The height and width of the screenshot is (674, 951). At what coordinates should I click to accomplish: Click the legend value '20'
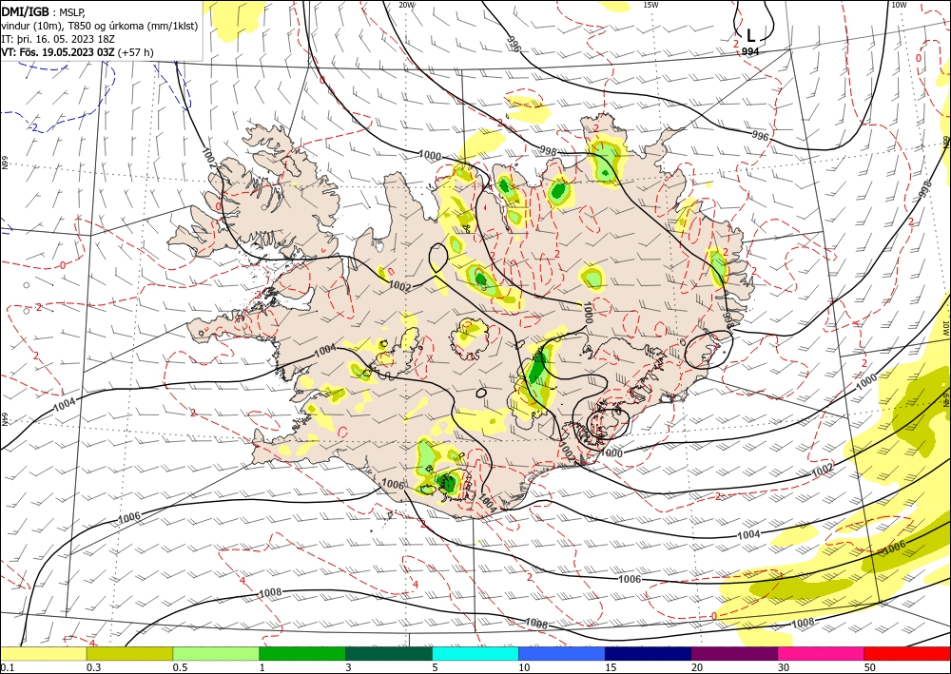pos(697,667)
